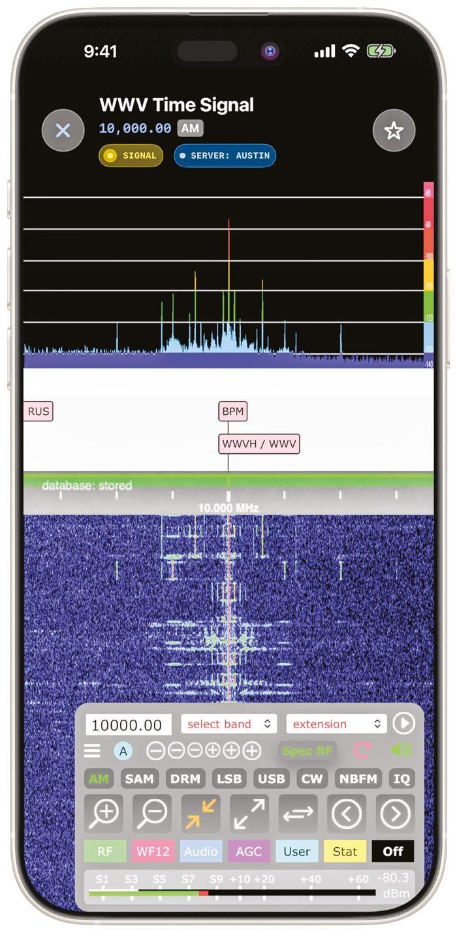Click the magnifier zoom-in icon
The image size is (457, 932).
[104, 814]
